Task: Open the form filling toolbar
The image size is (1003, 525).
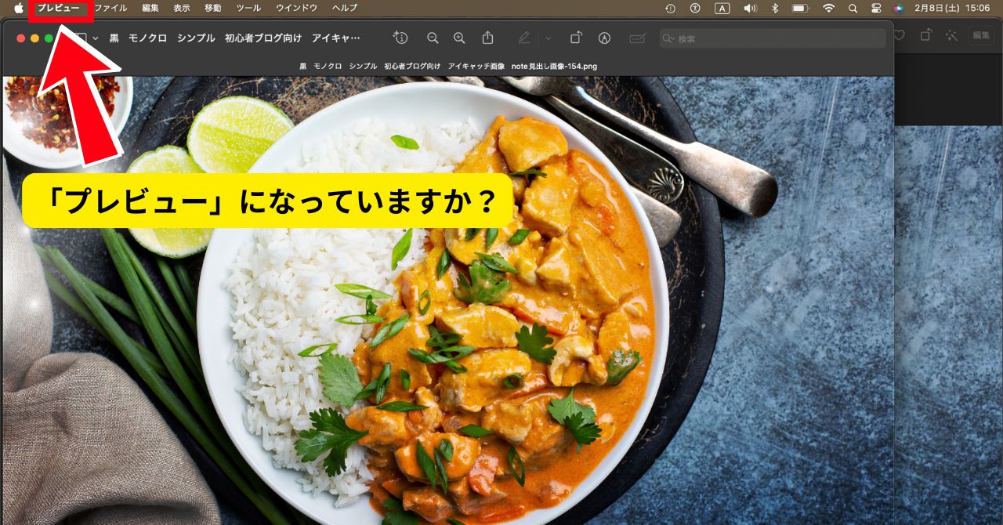Action: pos(638,38)
